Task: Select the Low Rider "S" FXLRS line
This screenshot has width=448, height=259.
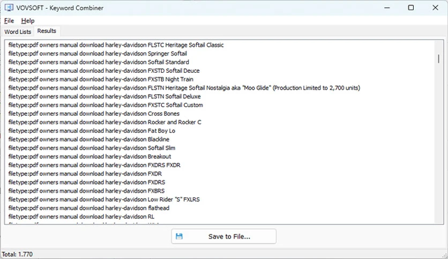Action: point(104,200)
